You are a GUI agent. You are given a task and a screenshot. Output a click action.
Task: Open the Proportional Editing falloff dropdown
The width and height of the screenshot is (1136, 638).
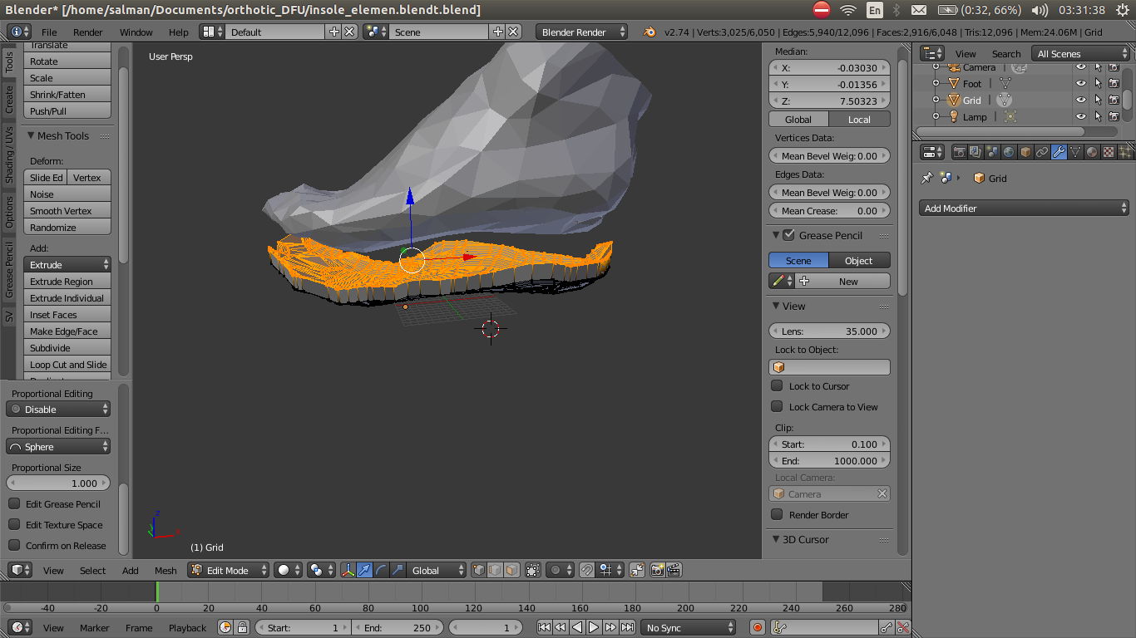coord(58,446)
